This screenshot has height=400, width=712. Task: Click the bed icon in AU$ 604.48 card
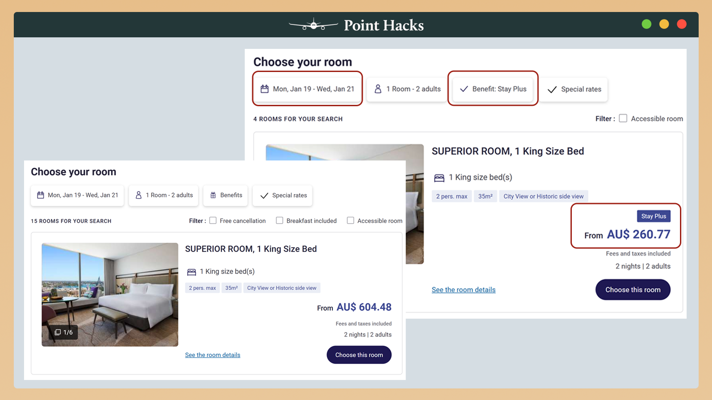coord(191,272)
